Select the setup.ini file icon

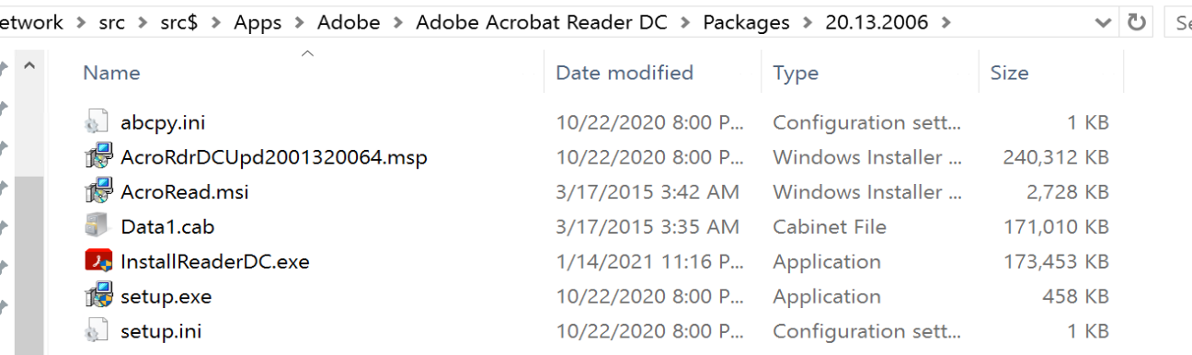coord(97,331)
